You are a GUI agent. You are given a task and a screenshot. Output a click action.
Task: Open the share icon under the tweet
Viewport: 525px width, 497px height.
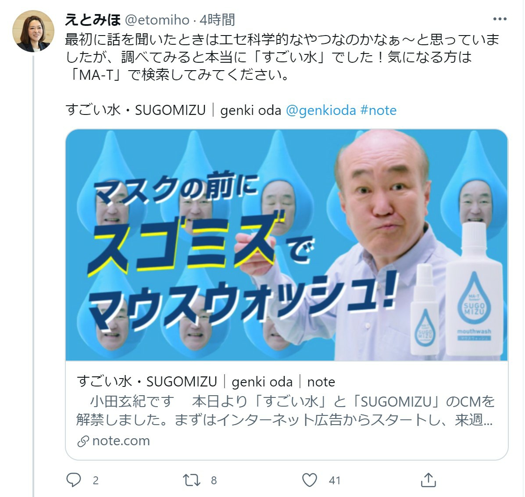[x=428, y=480]
